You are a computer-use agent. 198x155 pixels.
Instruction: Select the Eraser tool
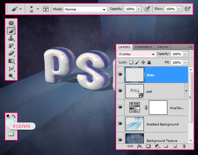(11, 54)
